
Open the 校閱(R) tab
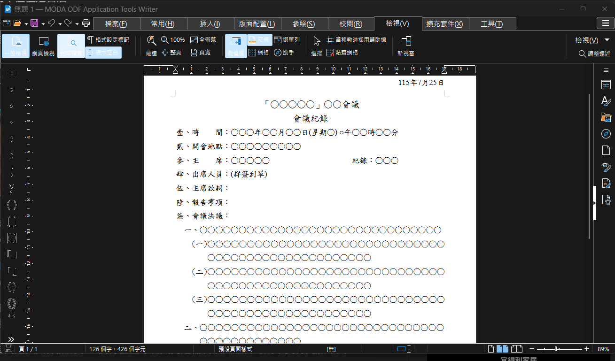click(x=350, y=24)
